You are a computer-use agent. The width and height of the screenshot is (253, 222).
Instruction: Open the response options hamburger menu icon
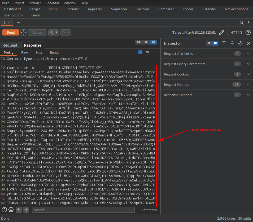pyautogui.click(x=155, y=52)
